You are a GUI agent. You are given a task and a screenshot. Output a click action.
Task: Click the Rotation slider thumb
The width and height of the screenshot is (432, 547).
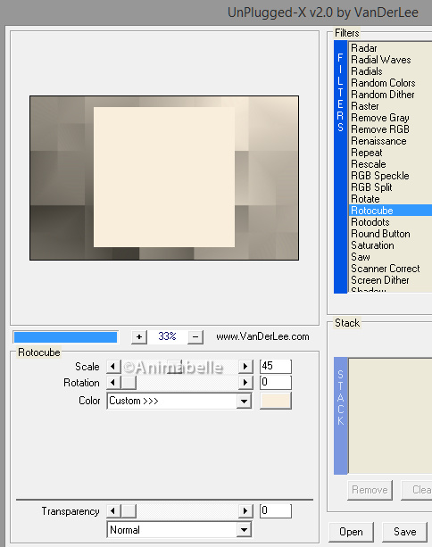[x=129, y=383]
